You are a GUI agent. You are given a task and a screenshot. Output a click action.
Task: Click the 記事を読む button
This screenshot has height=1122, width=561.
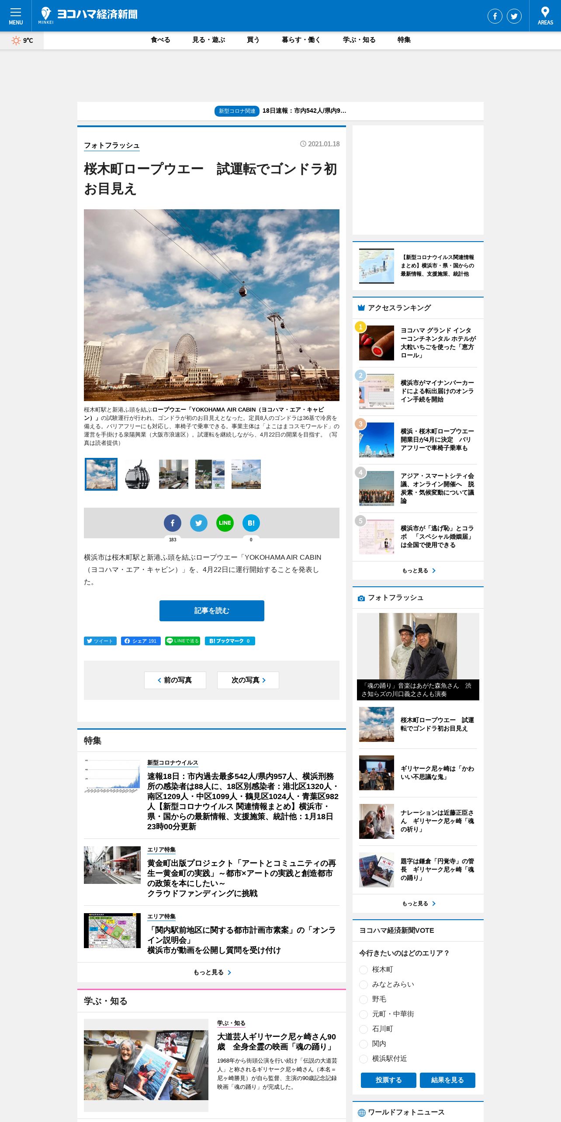point(212,611)
